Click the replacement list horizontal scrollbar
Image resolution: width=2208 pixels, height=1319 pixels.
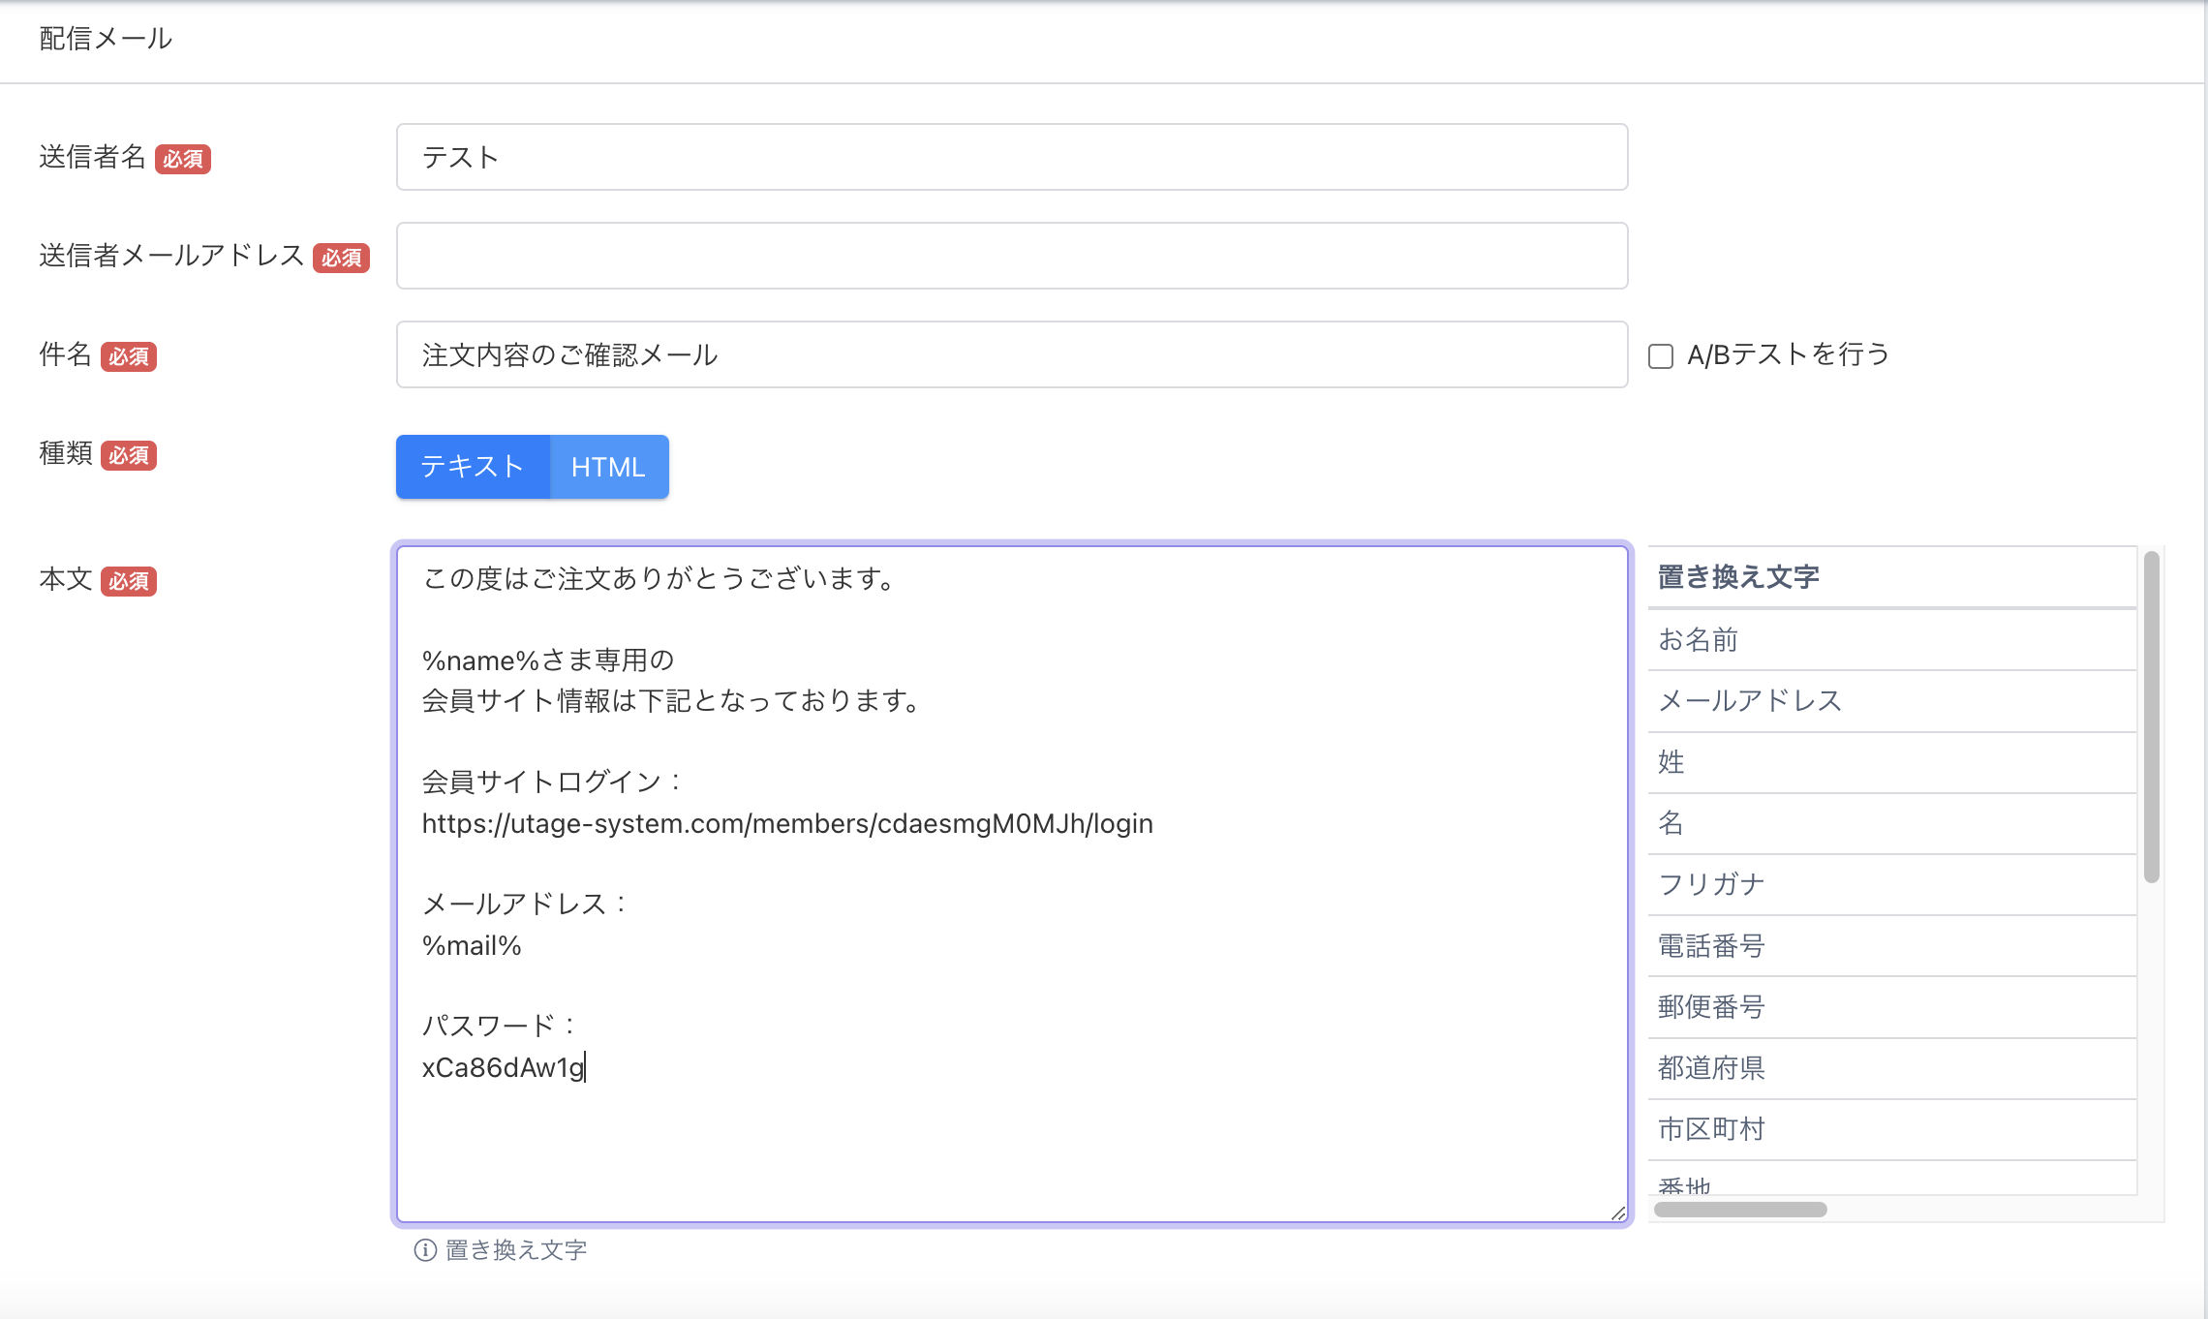point(1740,1210)
